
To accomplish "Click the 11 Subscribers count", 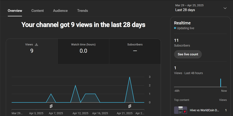I will (176, 40).
